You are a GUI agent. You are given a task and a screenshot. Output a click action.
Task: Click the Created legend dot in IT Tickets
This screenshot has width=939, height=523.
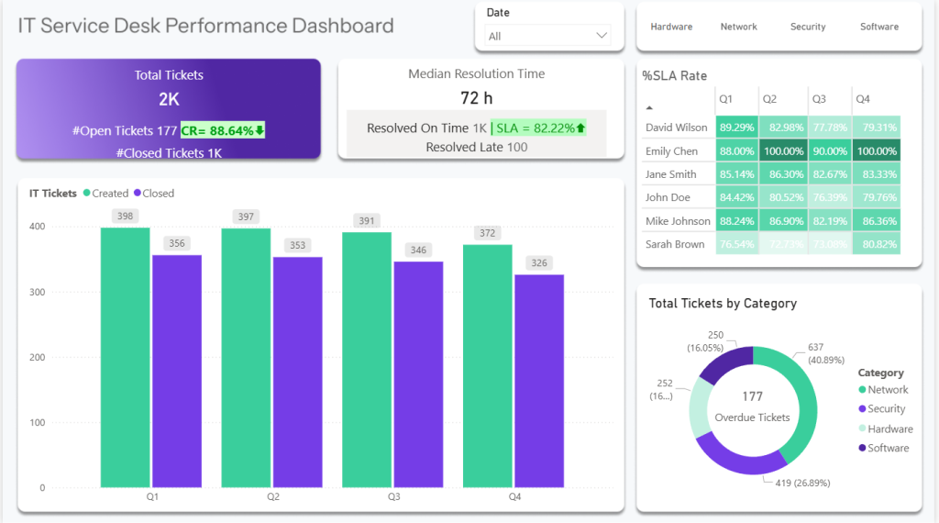tap(87, 194)
